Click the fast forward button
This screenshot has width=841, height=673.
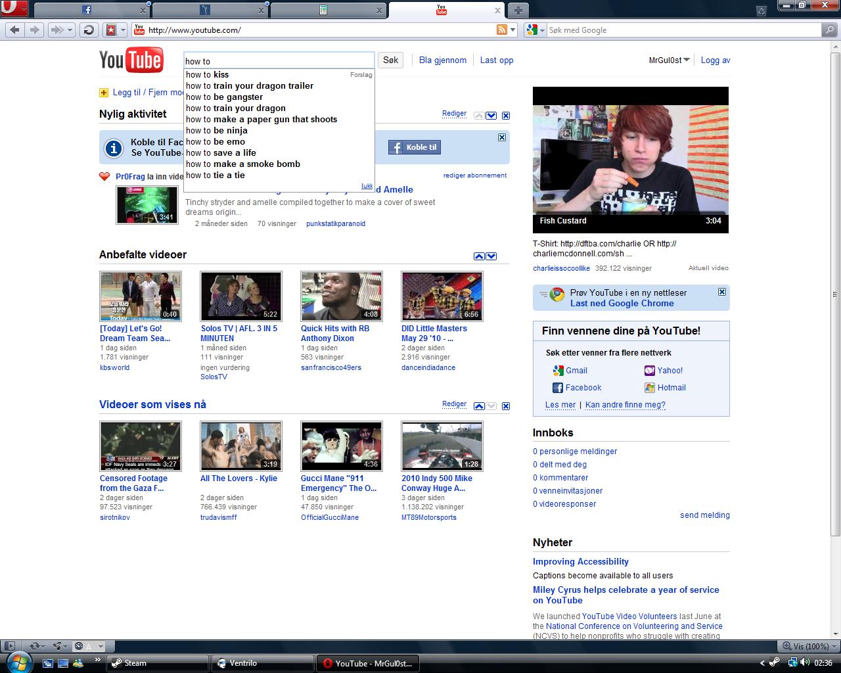[60, 30]
